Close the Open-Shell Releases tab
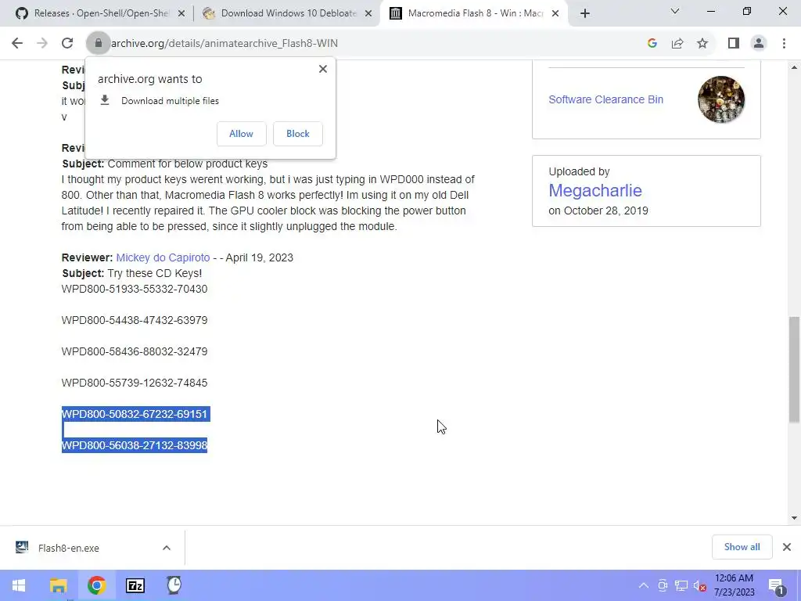The height and width of the screenshot is (601, 801). pyautogui.click(x=181, y=14)
